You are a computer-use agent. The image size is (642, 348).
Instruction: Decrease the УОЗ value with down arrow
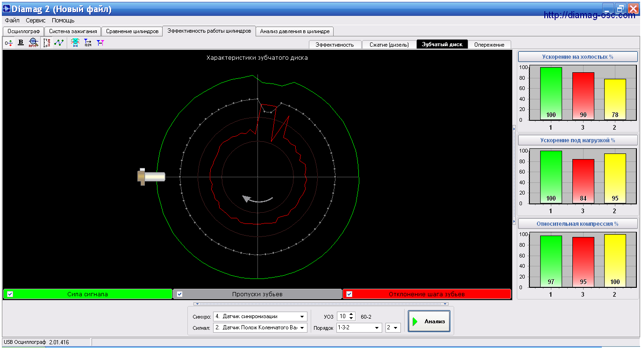coord(352,319)
